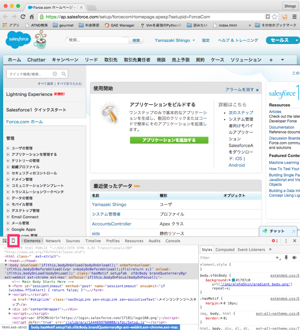Open the Chatter tab
Image resolution: width=300 pixels, height=330 pixels.
coord(36,60)
